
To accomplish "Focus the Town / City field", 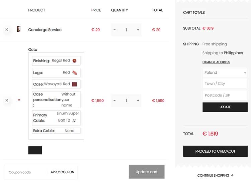I will (x=225, y=83).
